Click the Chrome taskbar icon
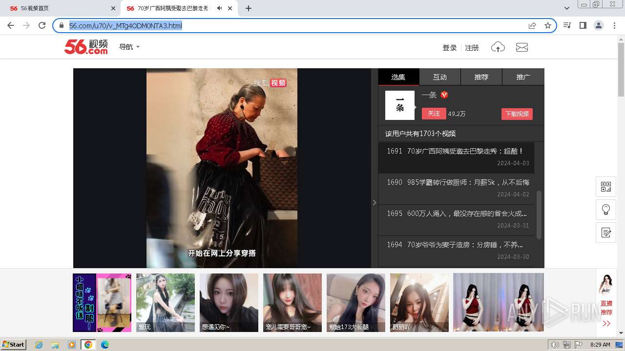Viewport: 625px width, 351px height. tap(88, 345)
